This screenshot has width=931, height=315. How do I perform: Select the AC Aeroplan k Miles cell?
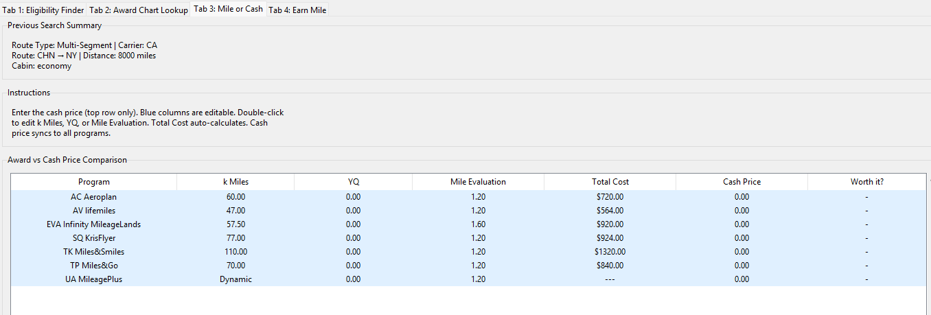pos(235,197)
